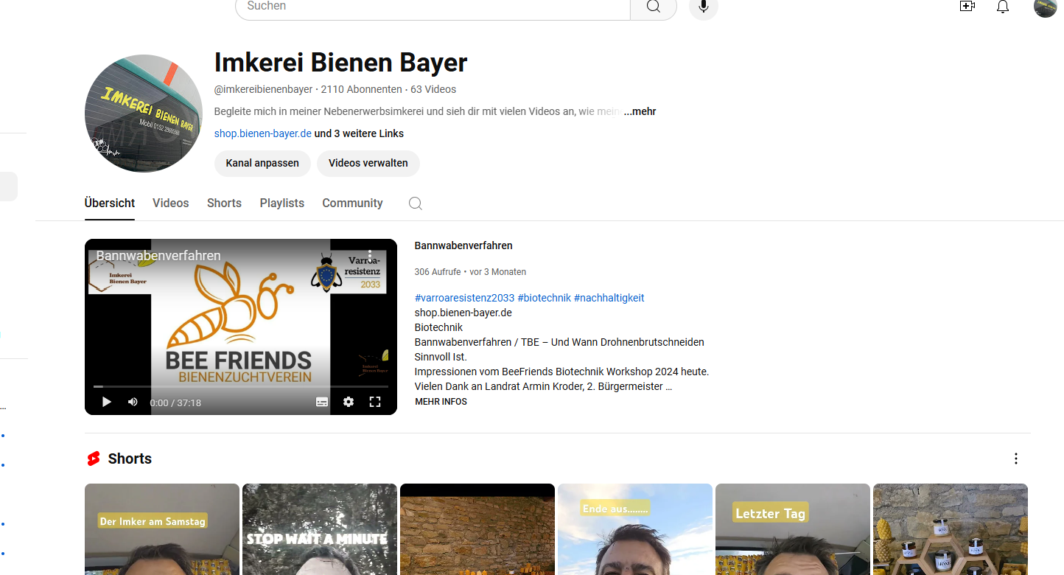This screenshot has width=1064, height=575.
Task: Click the #nachhaltigkeit hashtag
Action: coord(609,298)
